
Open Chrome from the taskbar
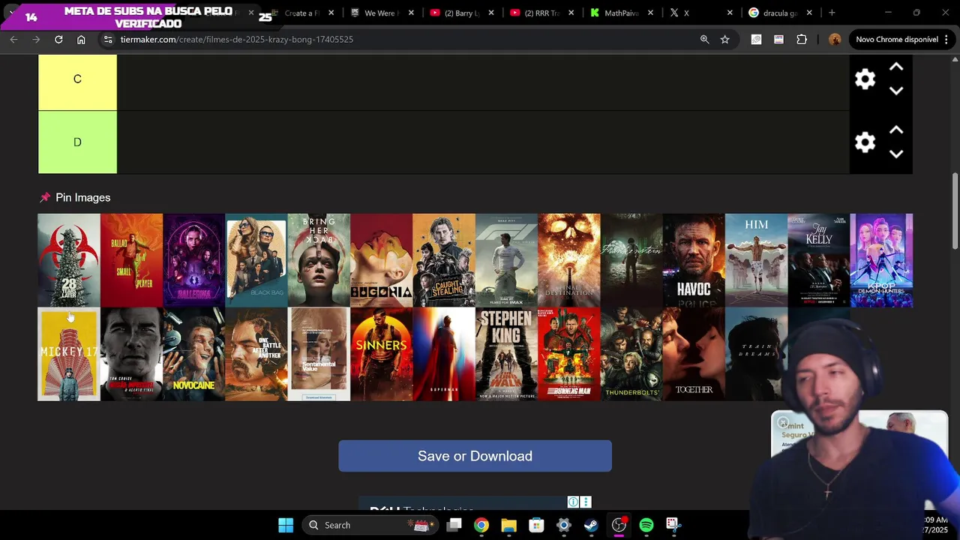[481, 525]
